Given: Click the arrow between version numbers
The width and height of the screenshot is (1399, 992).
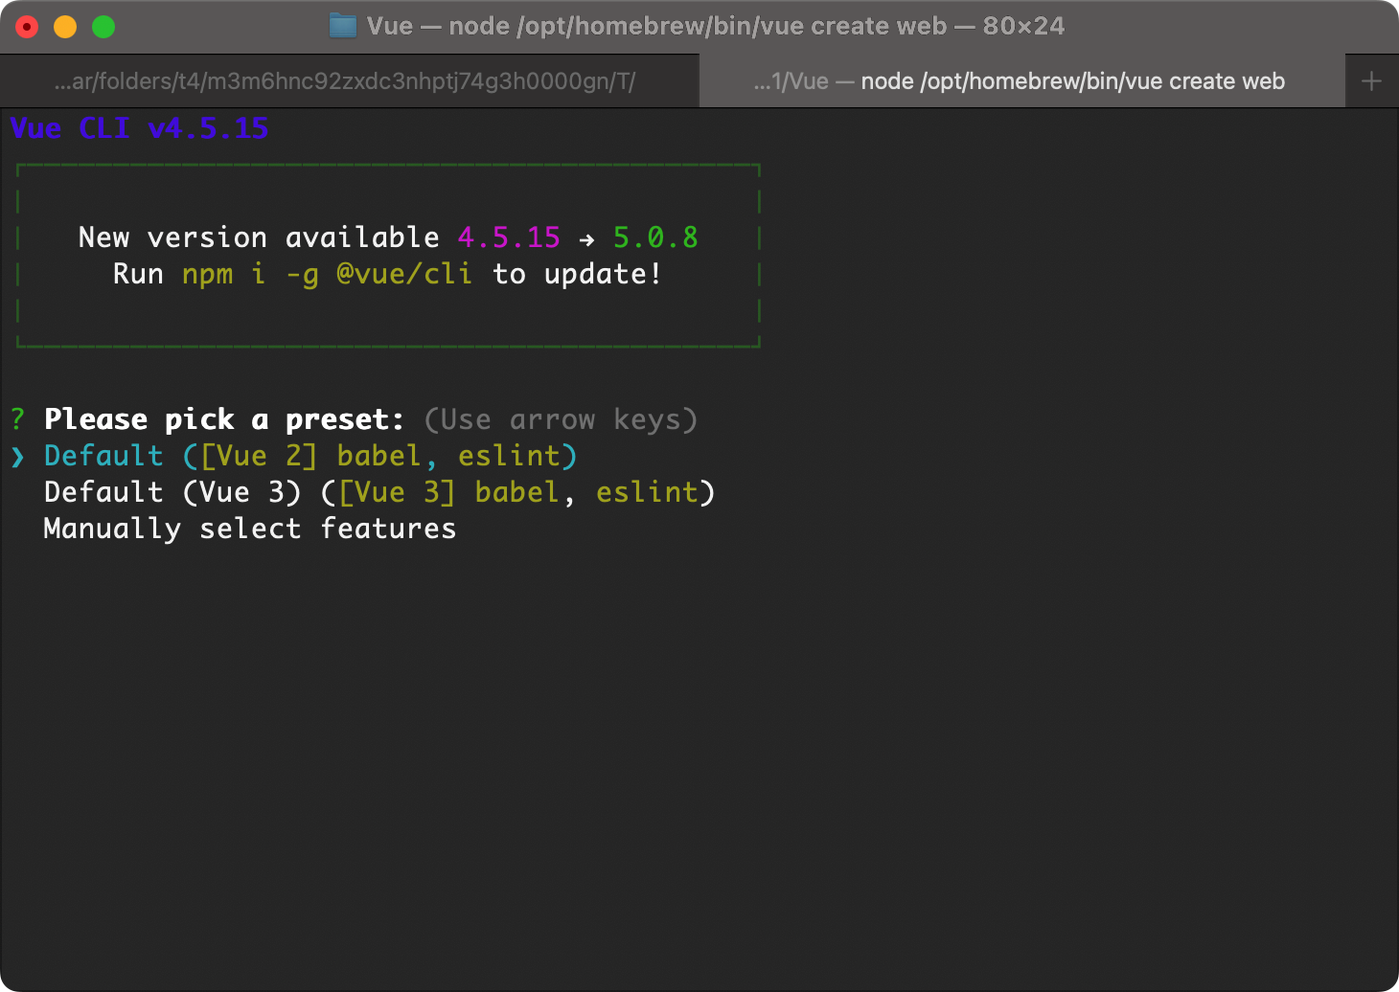Looking at the screenshot, I should click(x=586, y=239).
